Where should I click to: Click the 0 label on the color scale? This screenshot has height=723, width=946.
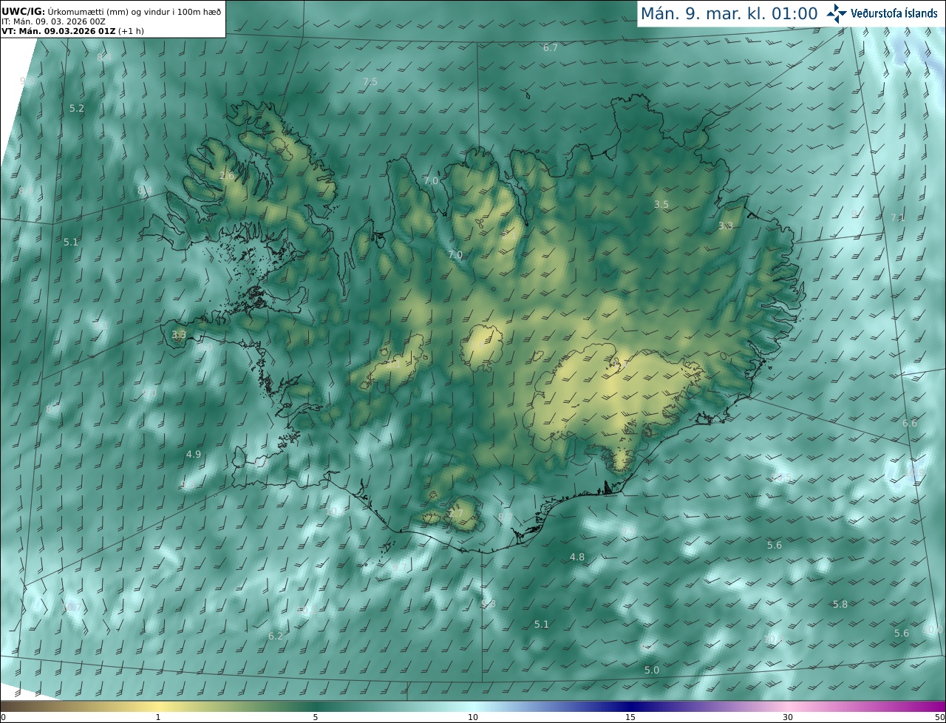(x=3, y=718)
